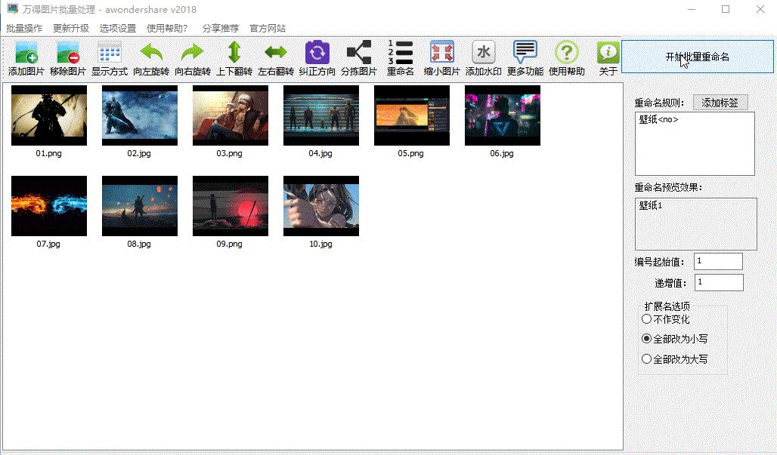Open the Sort Images (分拣图片) tool
Viewport: 777px width, 455px height.
358,53
